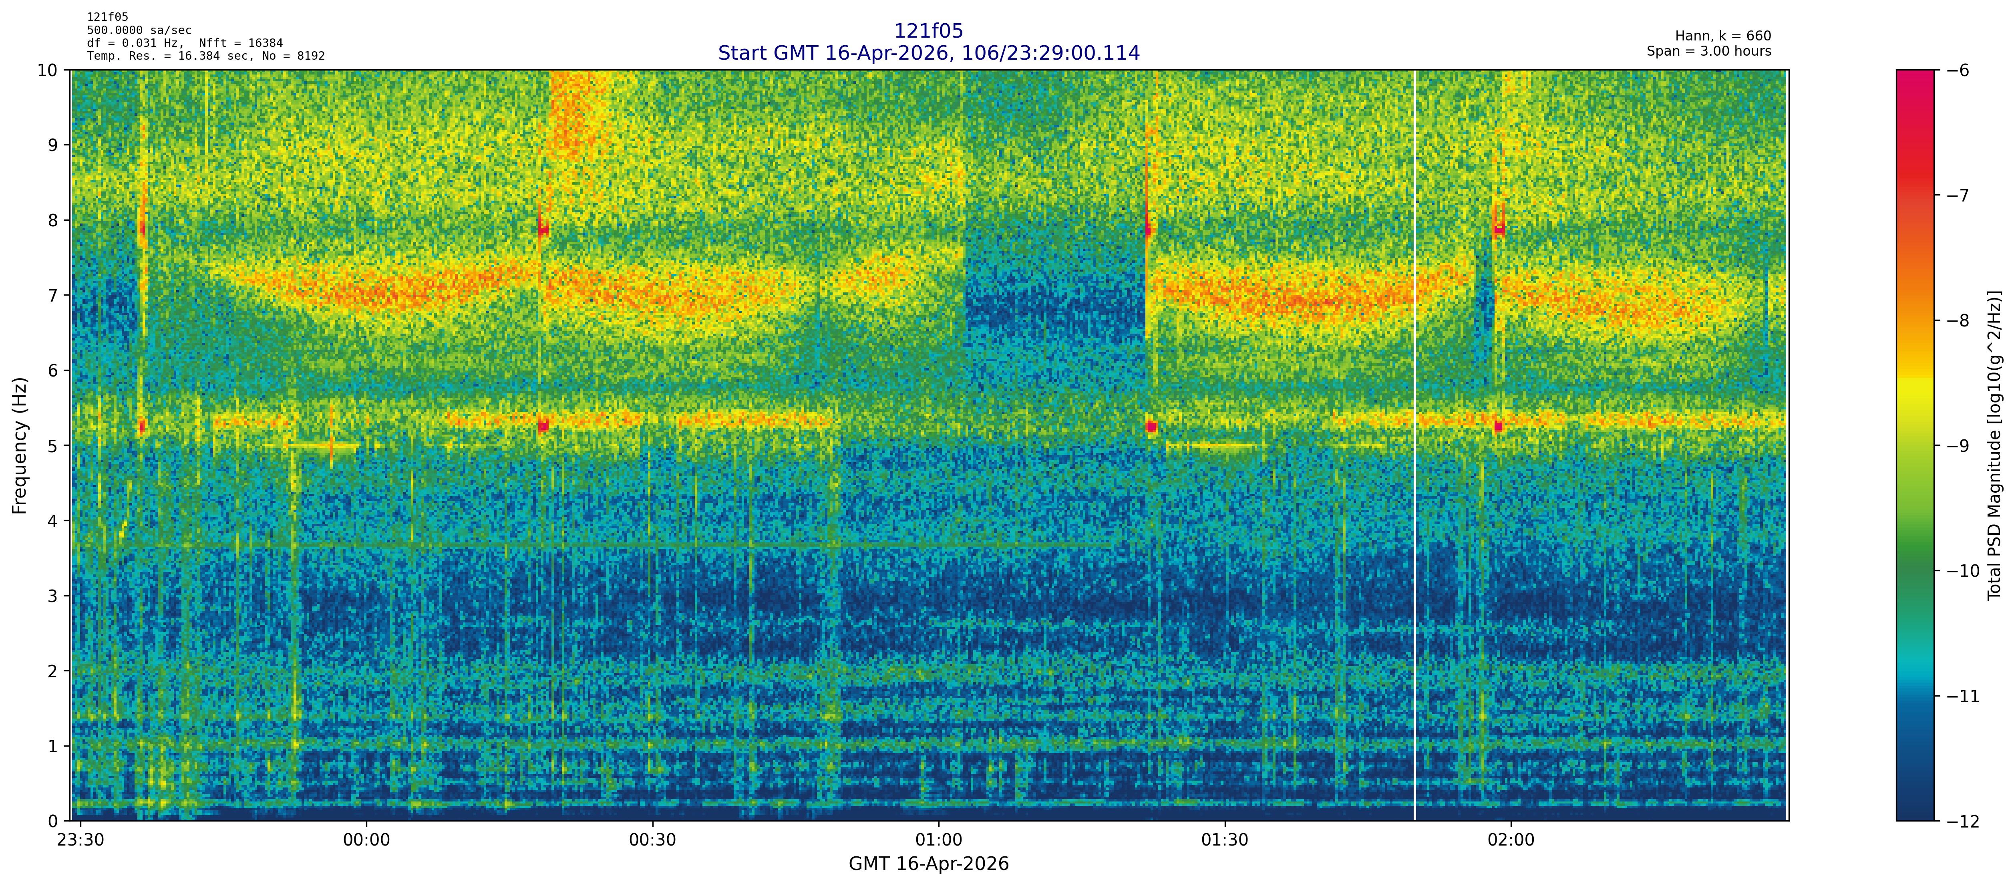2016x886 pixels.
Task: Click the Hann, k = 660 annotation
Action: [x=1722, y=36]
